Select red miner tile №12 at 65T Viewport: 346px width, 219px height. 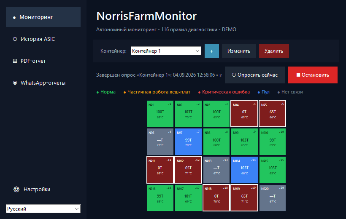[188, 170]
